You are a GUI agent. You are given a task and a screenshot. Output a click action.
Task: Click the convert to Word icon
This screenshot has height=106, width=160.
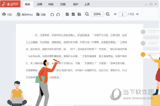point(18,14)
